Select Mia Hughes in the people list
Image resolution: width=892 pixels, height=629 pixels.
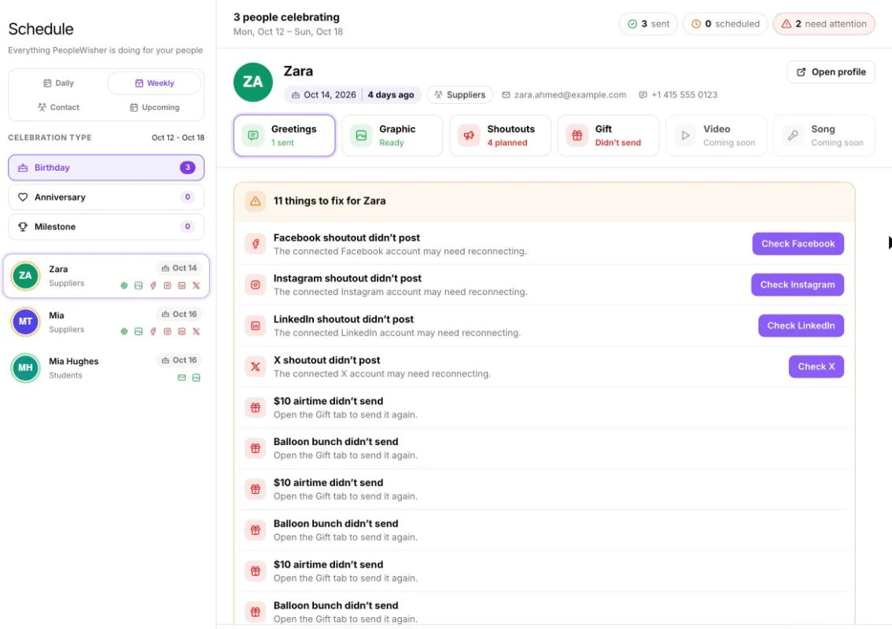pyautogui.click(x=106, y=368)
